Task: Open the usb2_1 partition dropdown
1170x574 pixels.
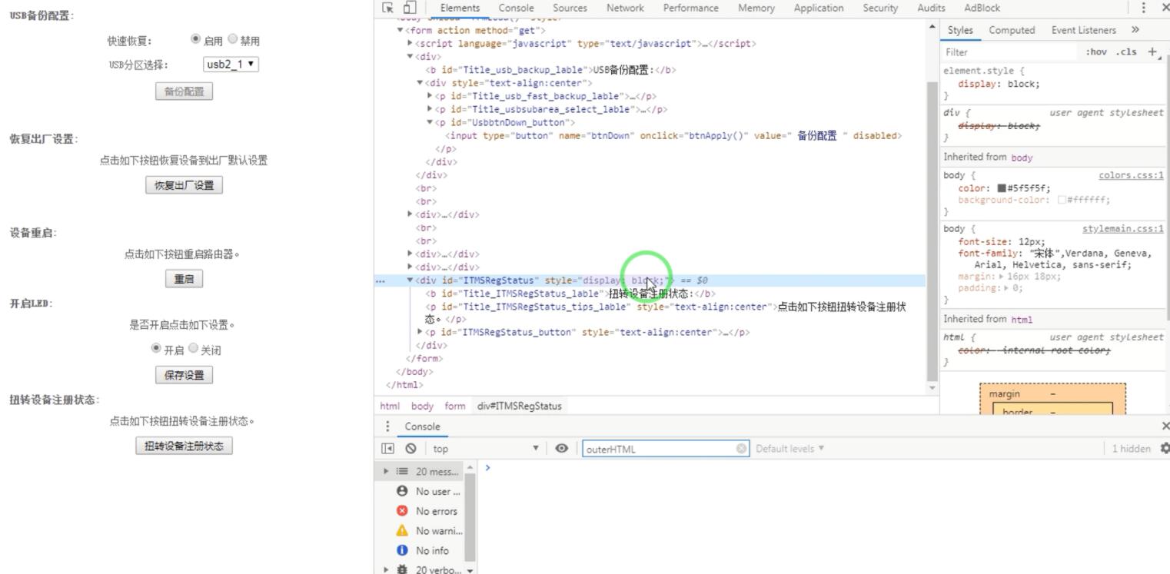Action: tap(231, 65)
